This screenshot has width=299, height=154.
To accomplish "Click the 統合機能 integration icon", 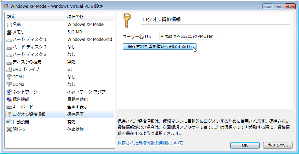I will 9,99.
